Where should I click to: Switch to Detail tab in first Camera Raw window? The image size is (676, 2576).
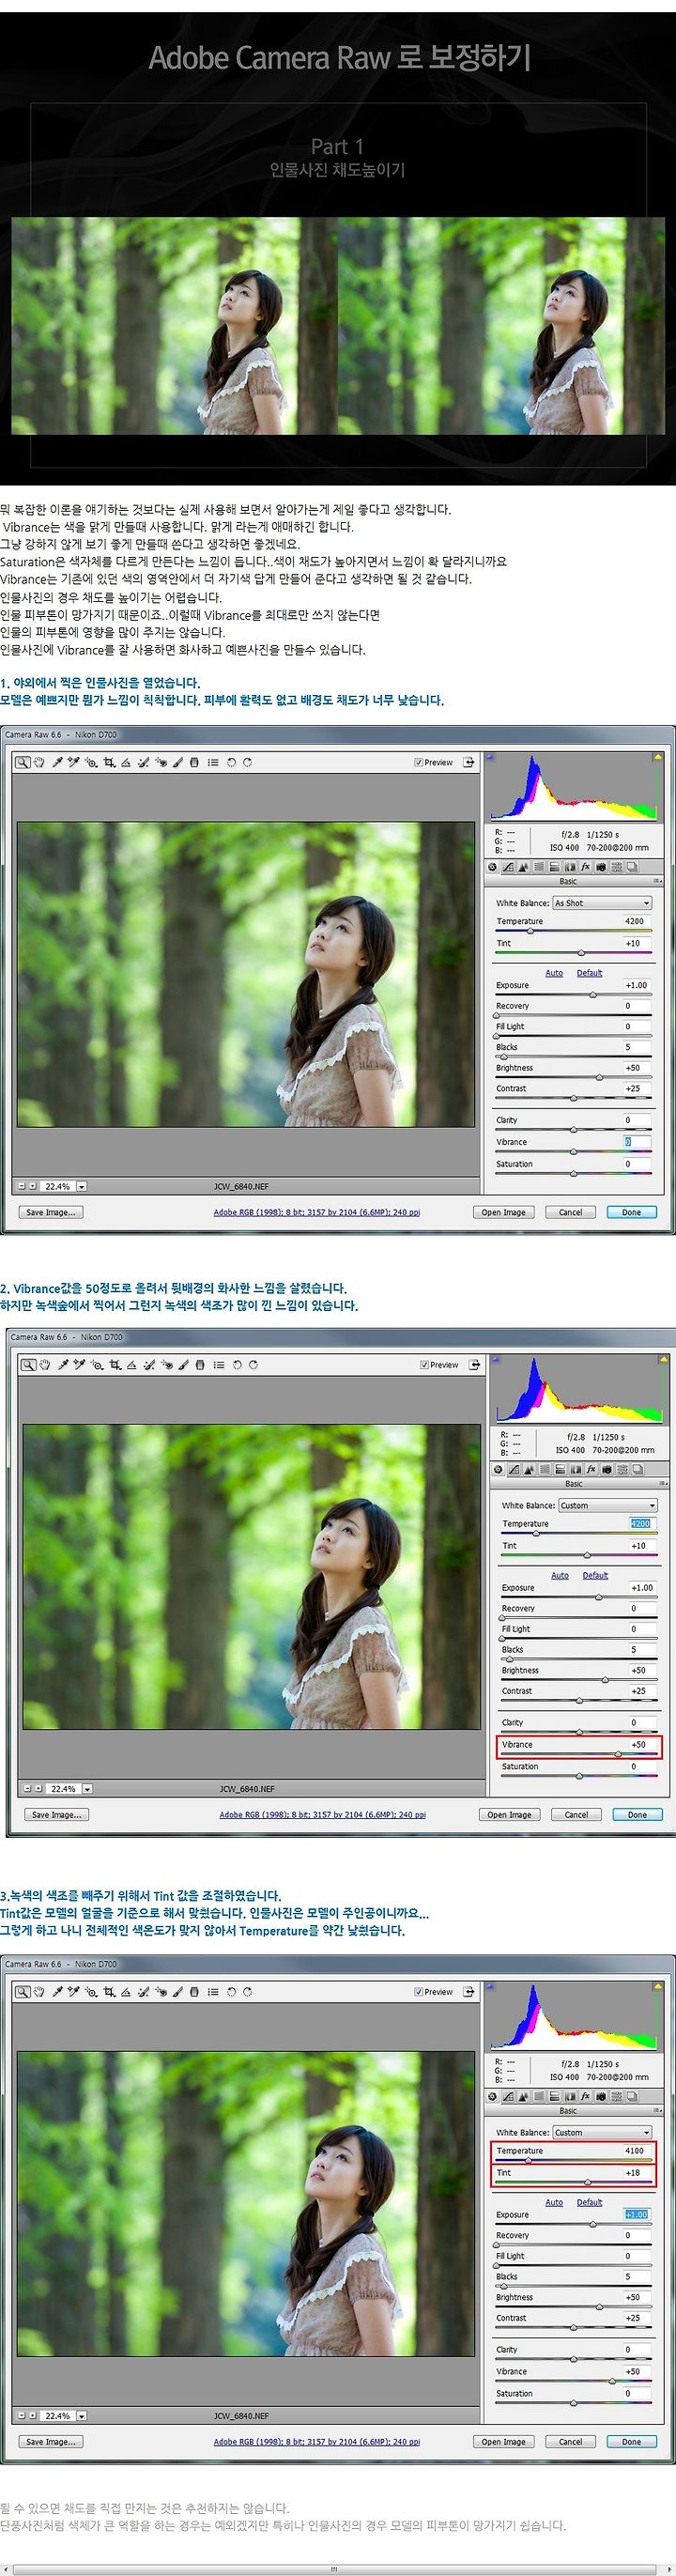coord(523,867)
